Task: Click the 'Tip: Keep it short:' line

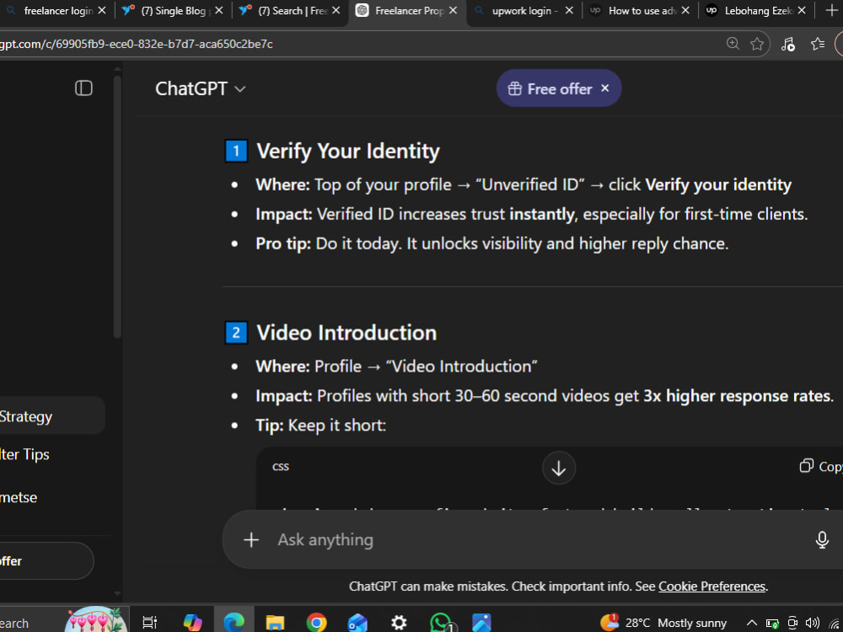Action: click(321, 426)
